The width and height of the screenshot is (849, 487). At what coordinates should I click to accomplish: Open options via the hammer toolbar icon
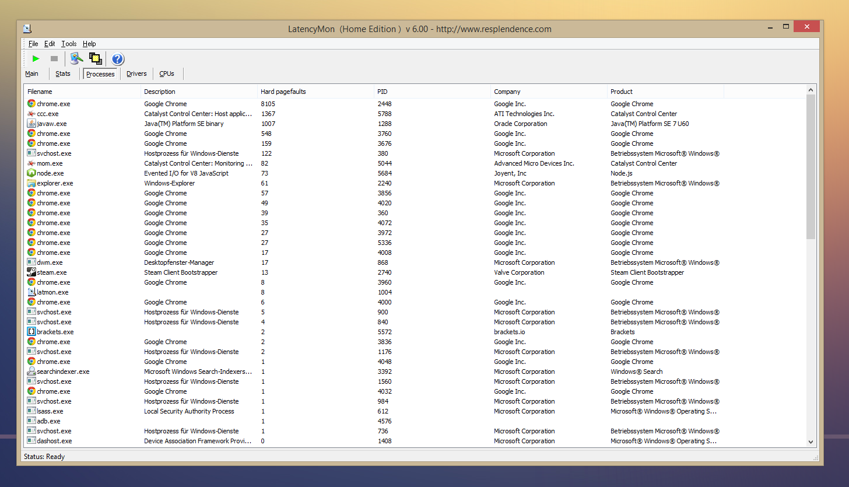click(x=76, y=58)
